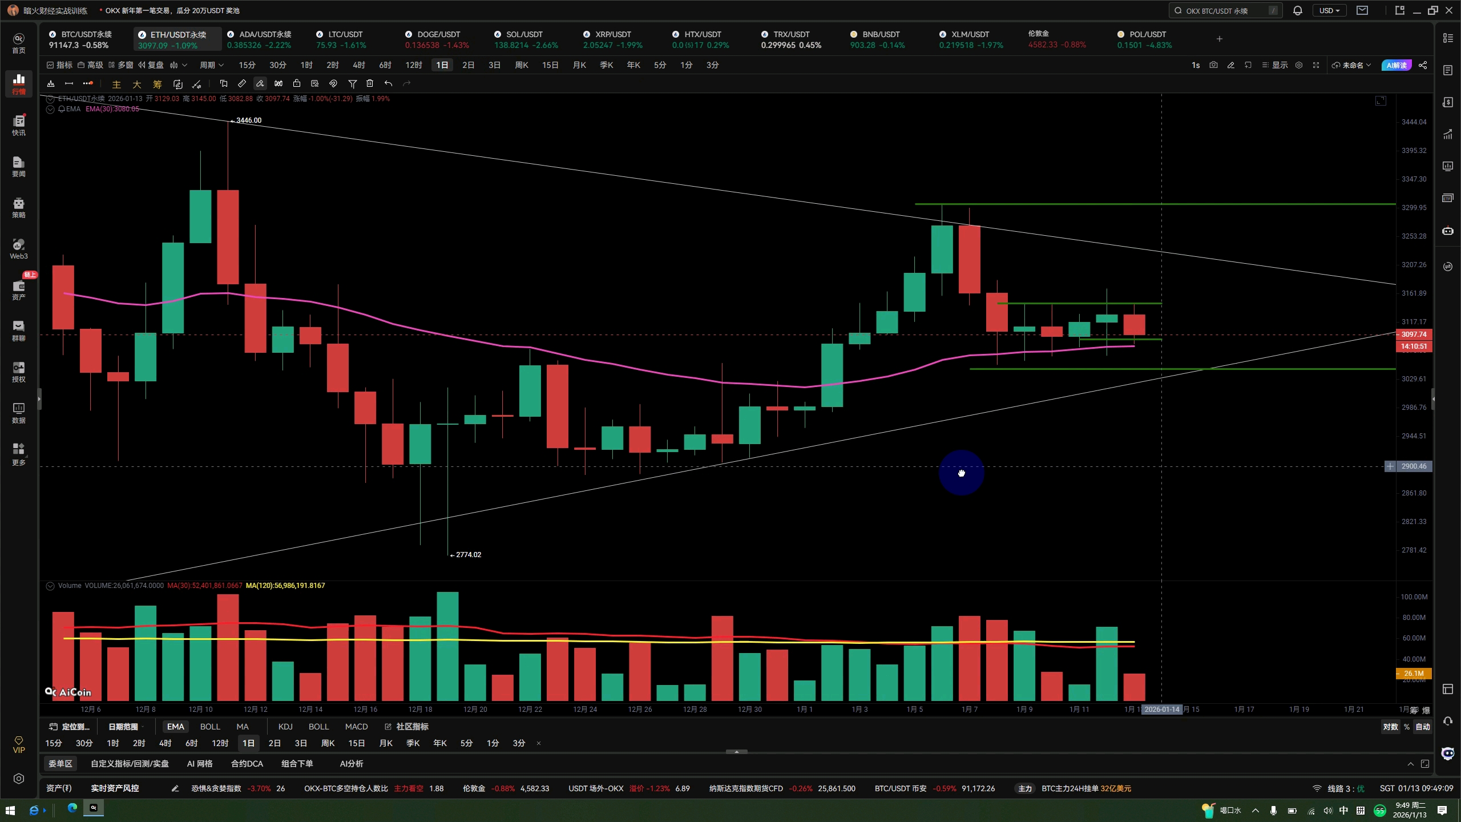Toggle the Volume panel collapse circle
Image resolution: width=1461 pixels, height=822 pixels.
[x=50, y=586]
